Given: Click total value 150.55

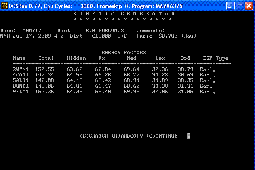Looking at the screenshot, I should click(x=45, y=69).
